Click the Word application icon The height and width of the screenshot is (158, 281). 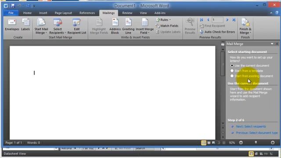[x=6, y=6]
